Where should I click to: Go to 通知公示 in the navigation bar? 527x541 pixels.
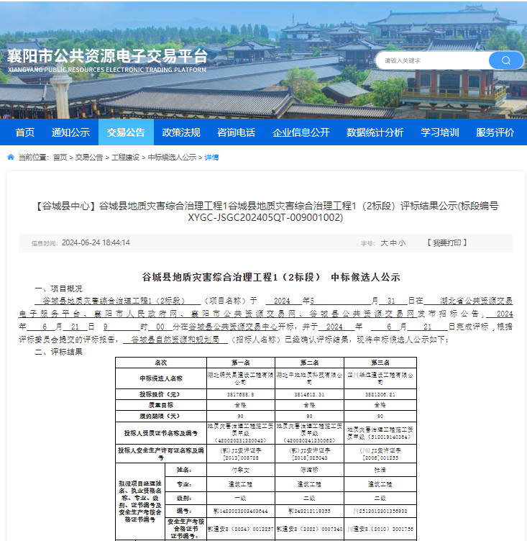coord(70,132)
